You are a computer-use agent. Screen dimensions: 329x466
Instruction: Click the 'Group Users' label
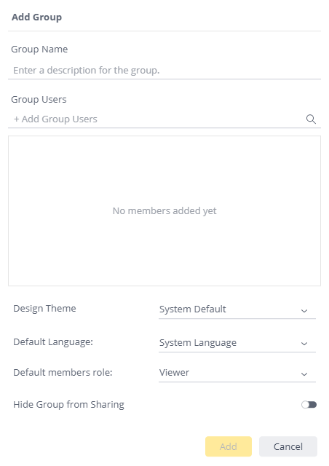39,100
